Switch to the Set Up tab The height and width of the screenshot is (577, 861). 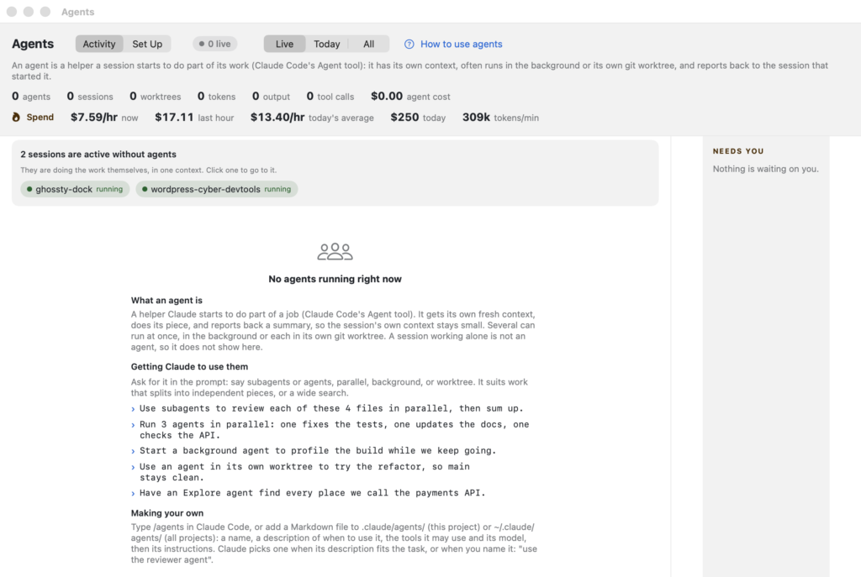(x=147, y=44)
